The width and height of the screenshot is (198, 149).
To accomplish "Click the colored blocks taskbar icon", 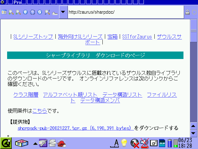I will 21,143.
